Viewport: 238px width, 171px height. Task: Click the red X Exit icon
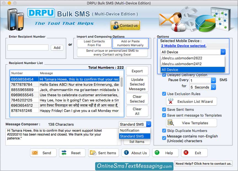coord(186,153)
